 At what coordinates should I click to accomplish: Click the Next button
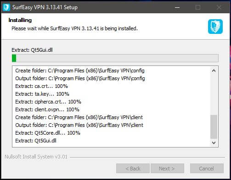167,169
